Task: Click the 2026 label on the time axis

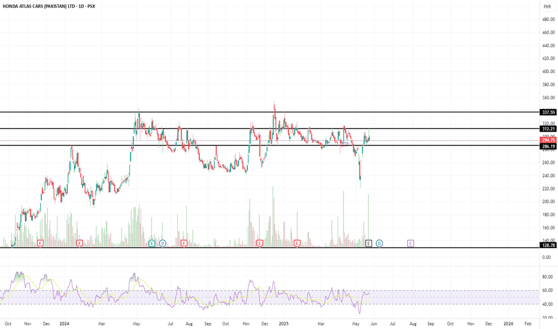Action: (508, 324)
